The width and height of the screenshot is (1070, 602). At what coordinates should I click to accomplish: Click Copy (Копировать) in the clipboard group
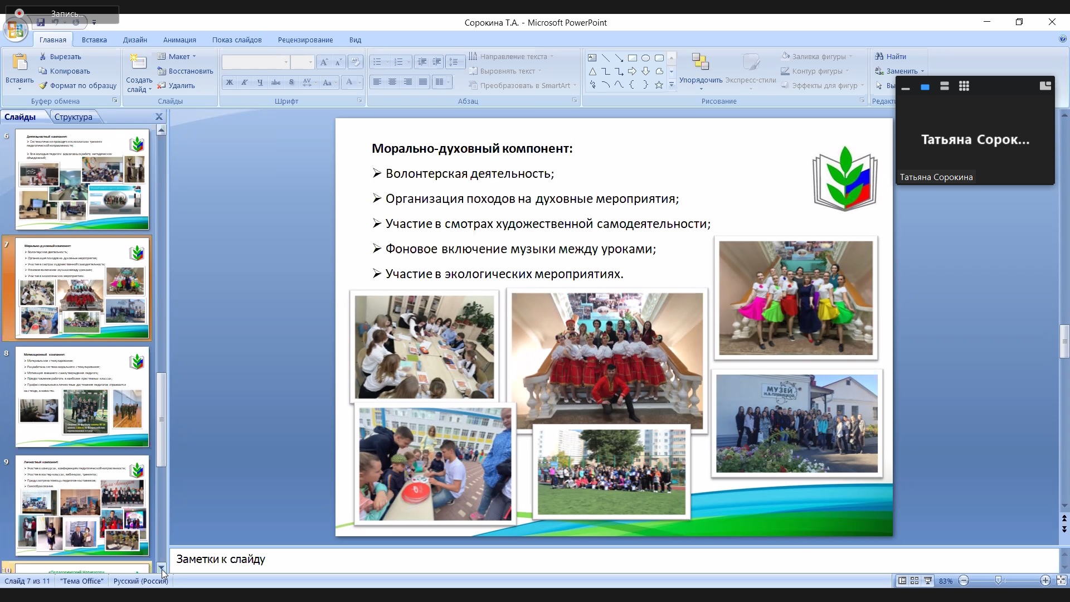pyautogui.click(x=64, y=71)
